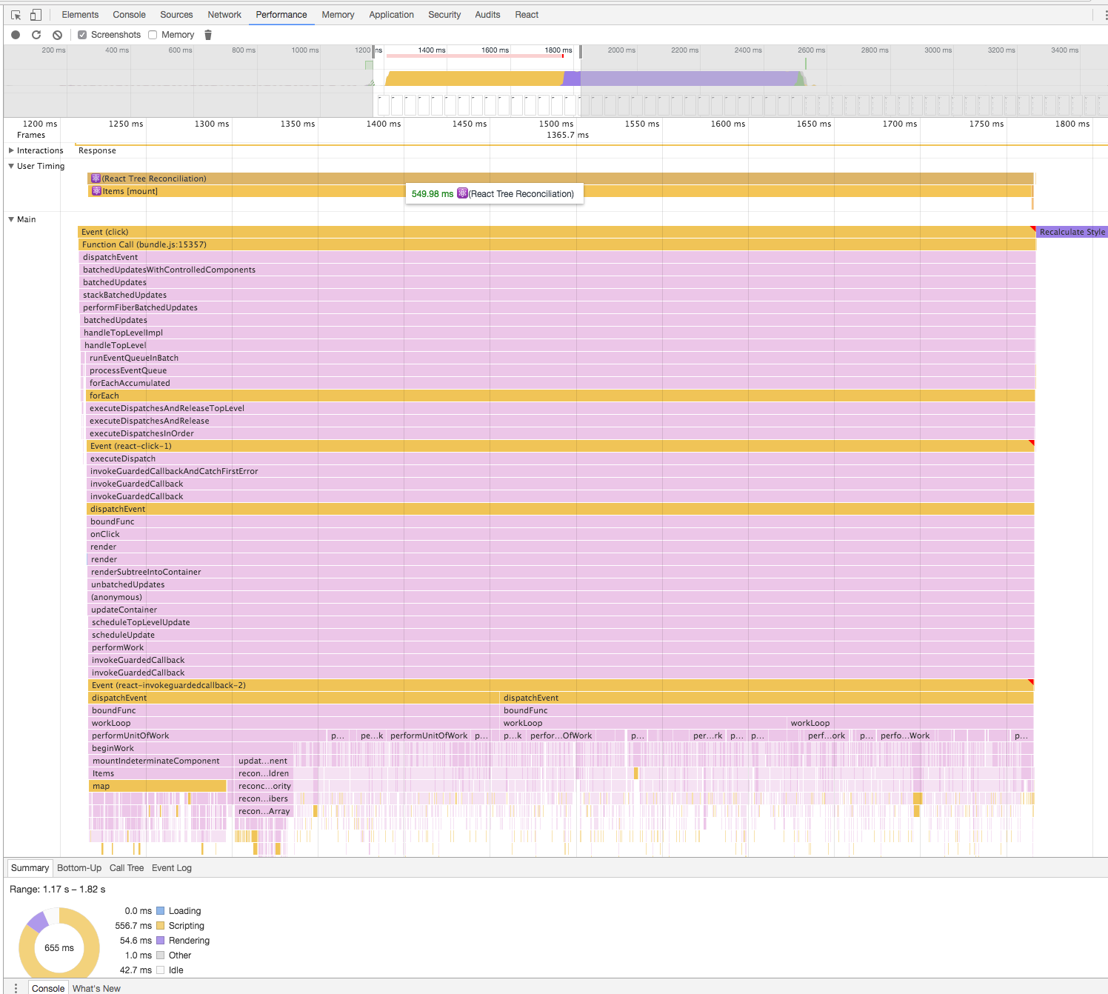Open the drawer overflow menu at bottom left
Image resolution: width=1108 pixels, height=994 pixels.
point(16,988)
